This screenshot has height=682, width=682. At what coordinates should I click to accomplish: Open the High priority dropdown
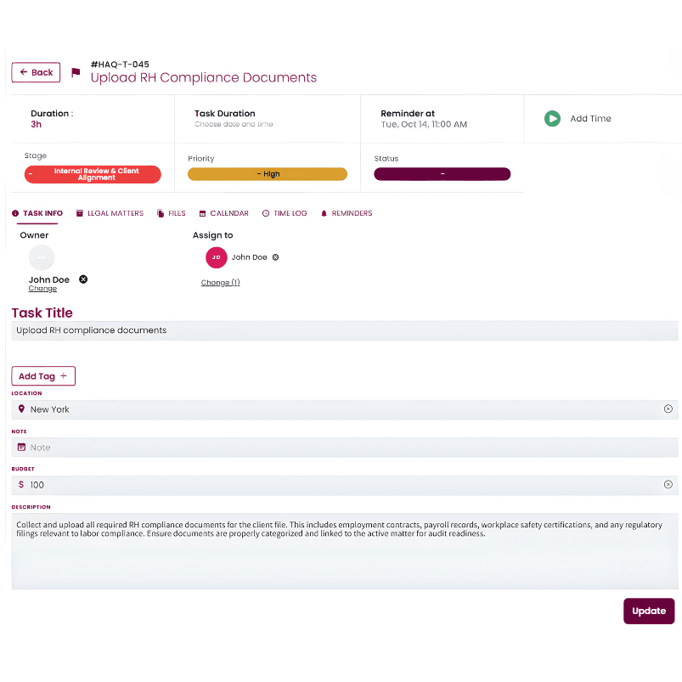[267, 174]
